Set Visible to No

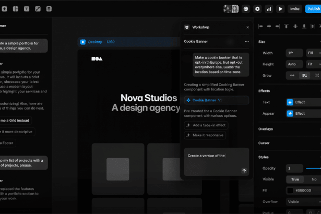(x=314, y=180)
